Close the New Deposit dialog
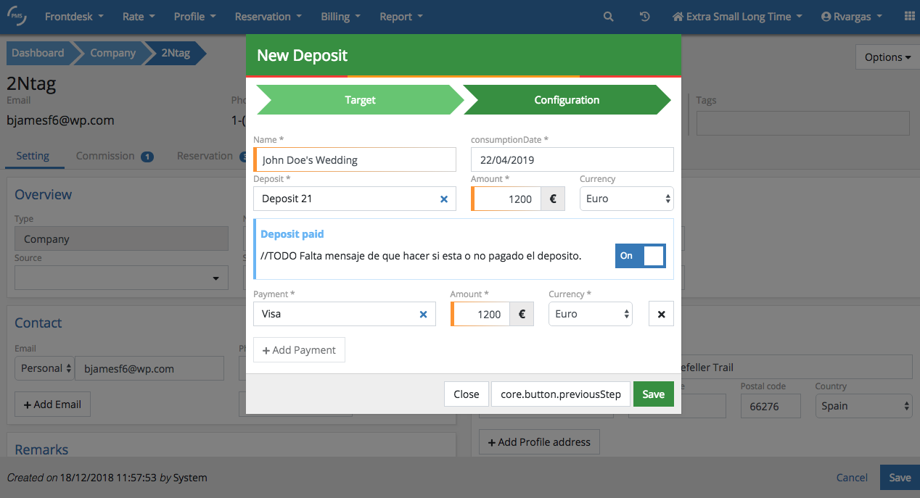Image resolution: width=920 pixels, height=498 pixels. tap(466, 394)
